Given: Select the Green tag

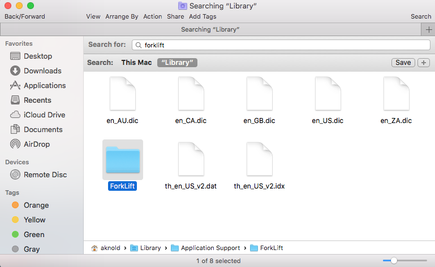Looking at the screenshot, I should 28,235.
